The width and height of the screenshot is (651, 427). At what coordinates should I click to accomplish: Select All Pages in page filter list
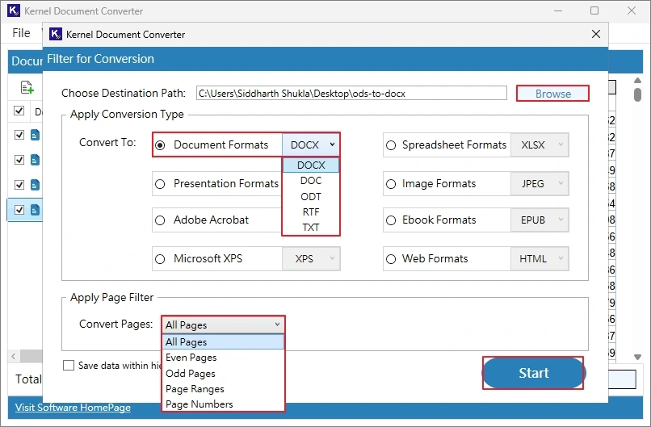[x=223, y=342]
